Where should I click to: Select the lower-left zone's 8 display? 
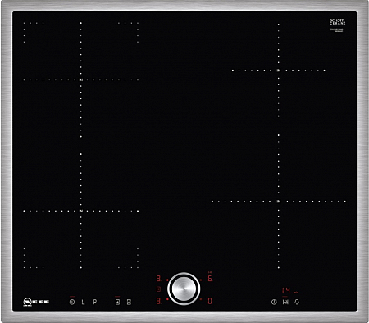(x=158, y=301)
